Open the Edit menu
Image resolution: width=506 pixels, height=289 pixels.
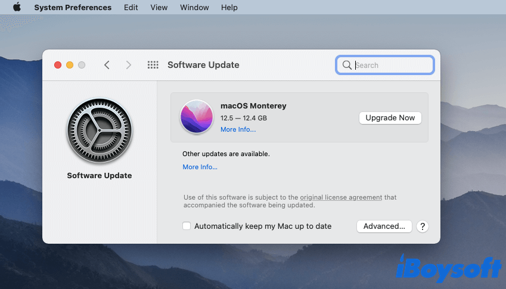coord(131,8)
